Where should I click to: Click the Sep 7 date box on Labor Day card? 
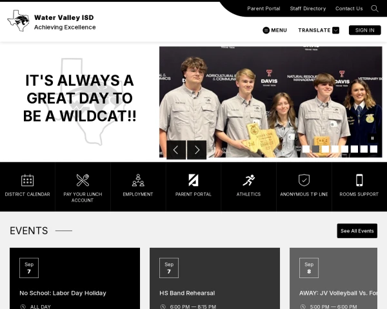(29, 268)
